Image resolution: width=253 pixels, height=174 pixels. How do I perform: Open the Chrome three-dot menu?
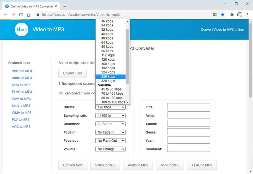247,15
